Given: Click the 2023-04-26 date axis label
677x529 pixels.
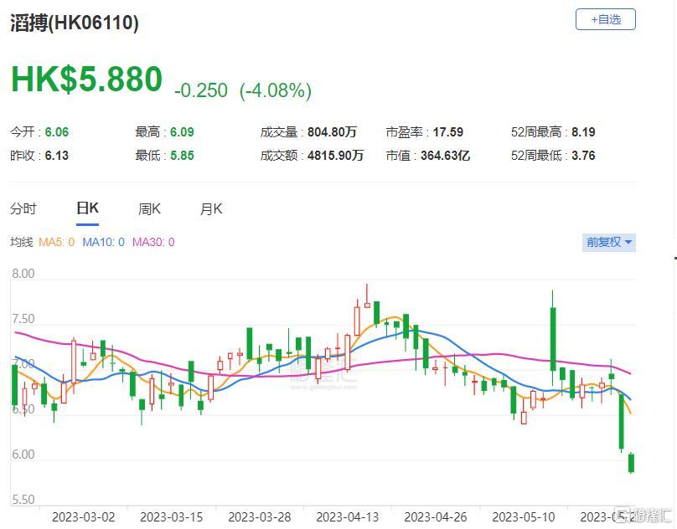Looking at the screenshot, I should pyautogui.click(x=436, y=517).
